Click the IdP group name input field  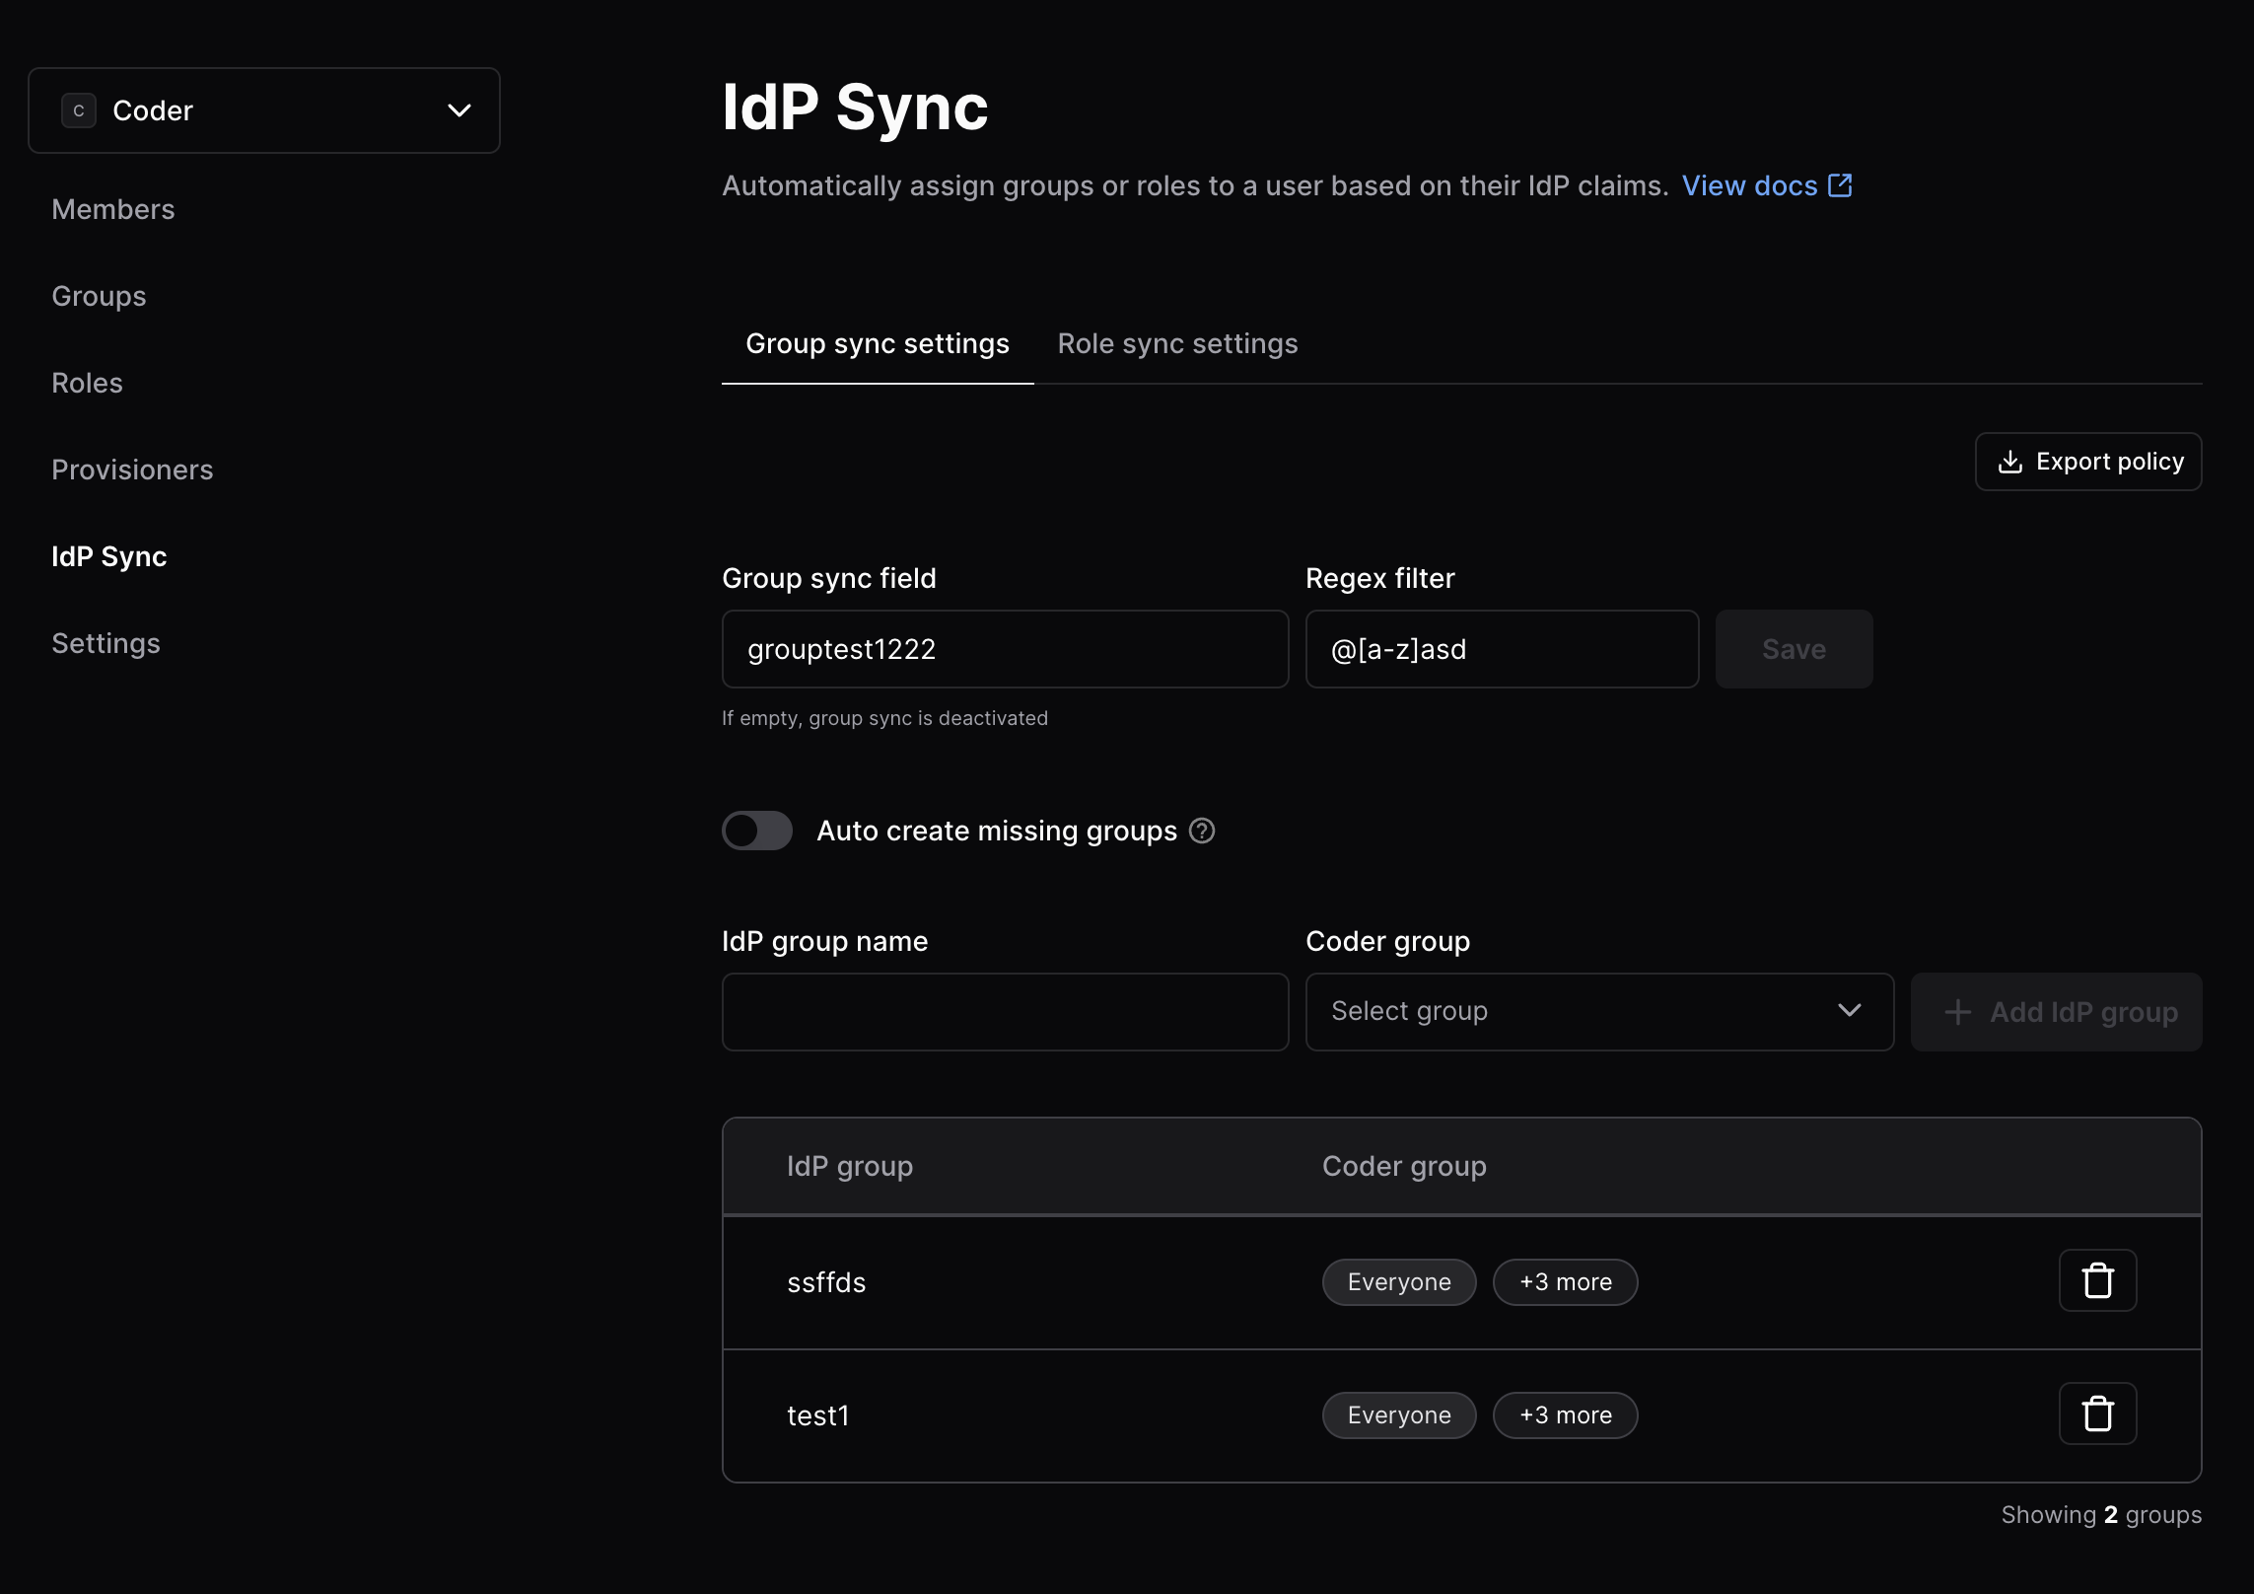pyautogui.click(x=1006, y=1011)
